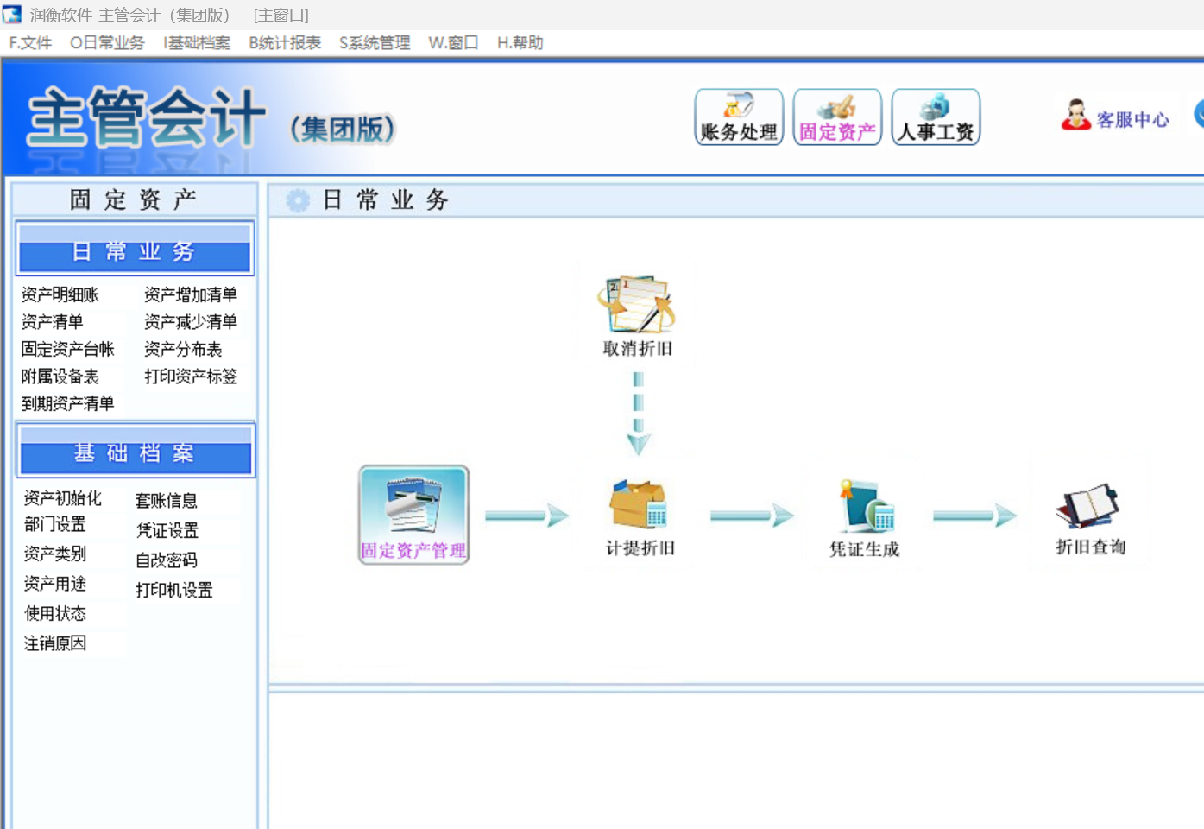
Task: Open 固定资产台帐 in the sidebar
Action: (68, 350)
